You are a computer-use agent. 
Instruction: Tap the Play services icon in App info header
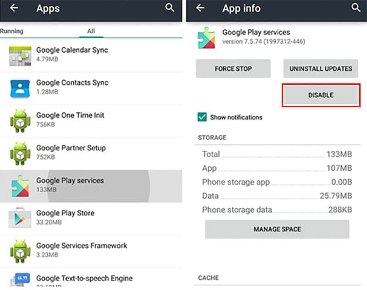click(206, 38)
